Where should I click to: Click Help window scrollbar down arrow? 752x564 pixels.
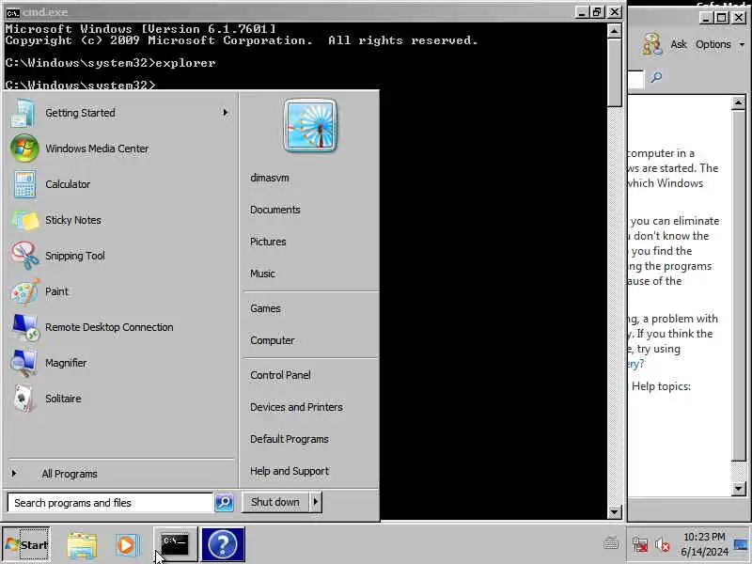click(x=738, y=489)
